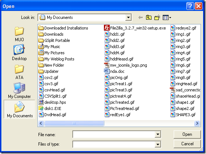
Task: Select the Downloads folder icon
Action: point(41,34)
